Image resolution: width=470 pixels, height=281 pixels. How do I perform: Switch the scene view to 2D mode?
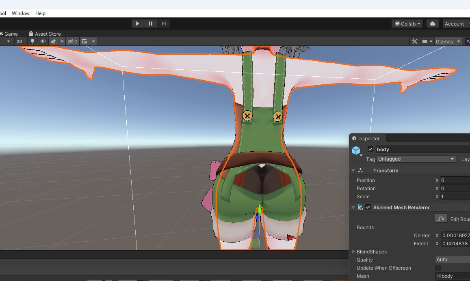click(x=19, y=41)
